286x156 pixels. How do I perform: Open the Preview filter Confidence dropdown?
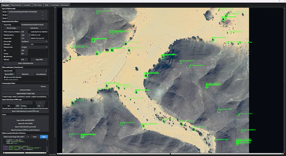tap(34, 42)
